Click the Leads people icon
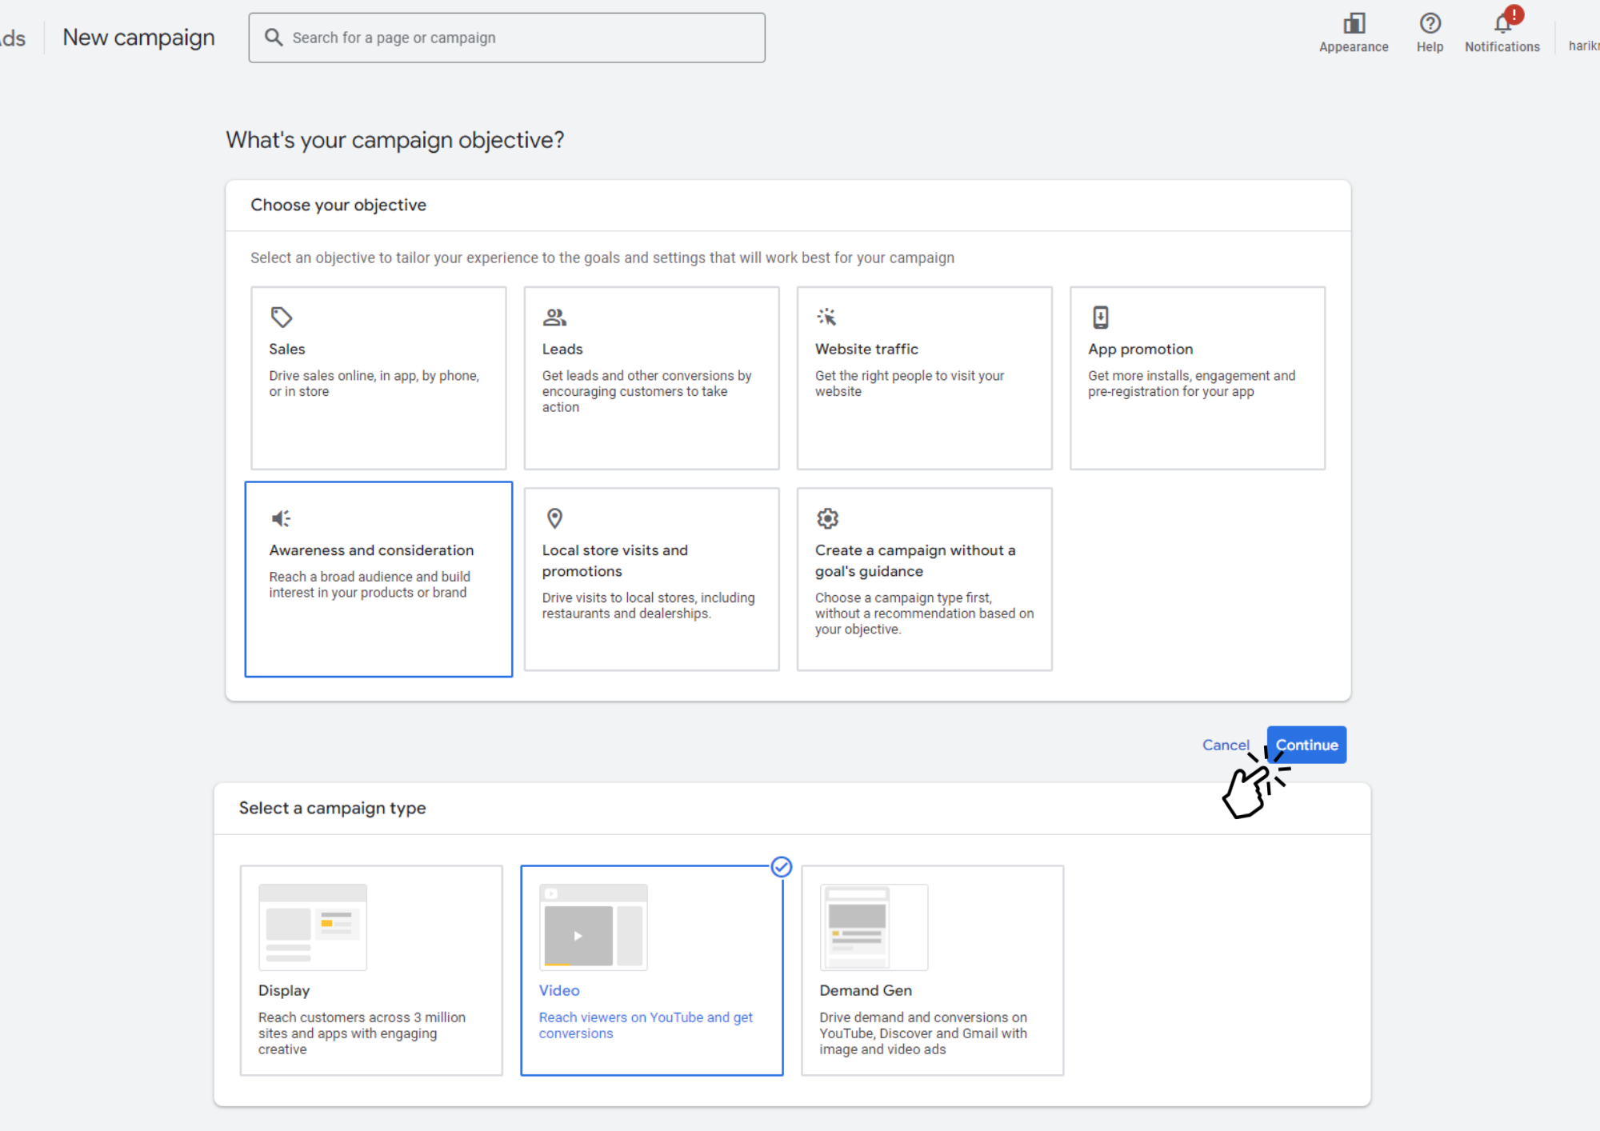 coord(554,318)
